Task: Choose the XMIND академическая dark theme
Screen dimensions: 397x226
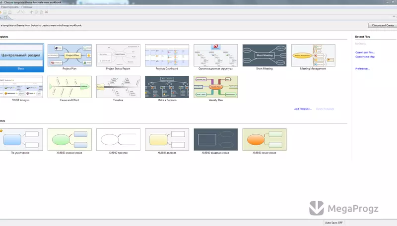Action: (216, 140)
